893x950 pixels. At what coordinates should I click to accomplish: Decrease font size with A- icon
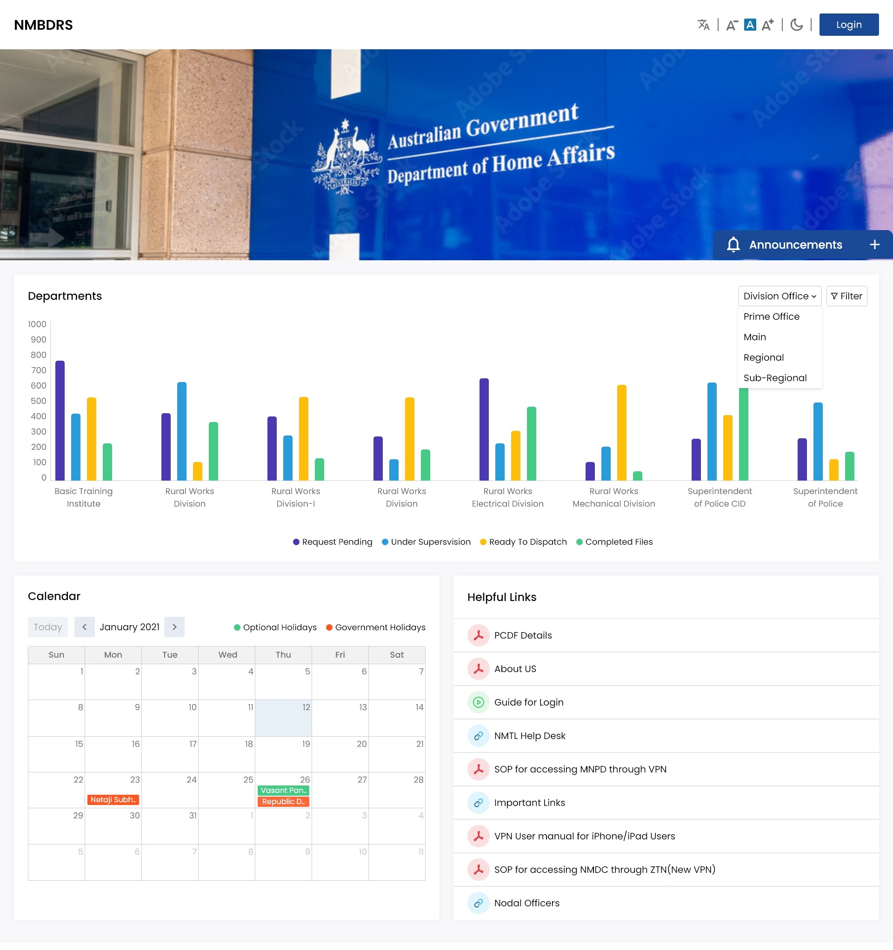[x=732, y=25]
